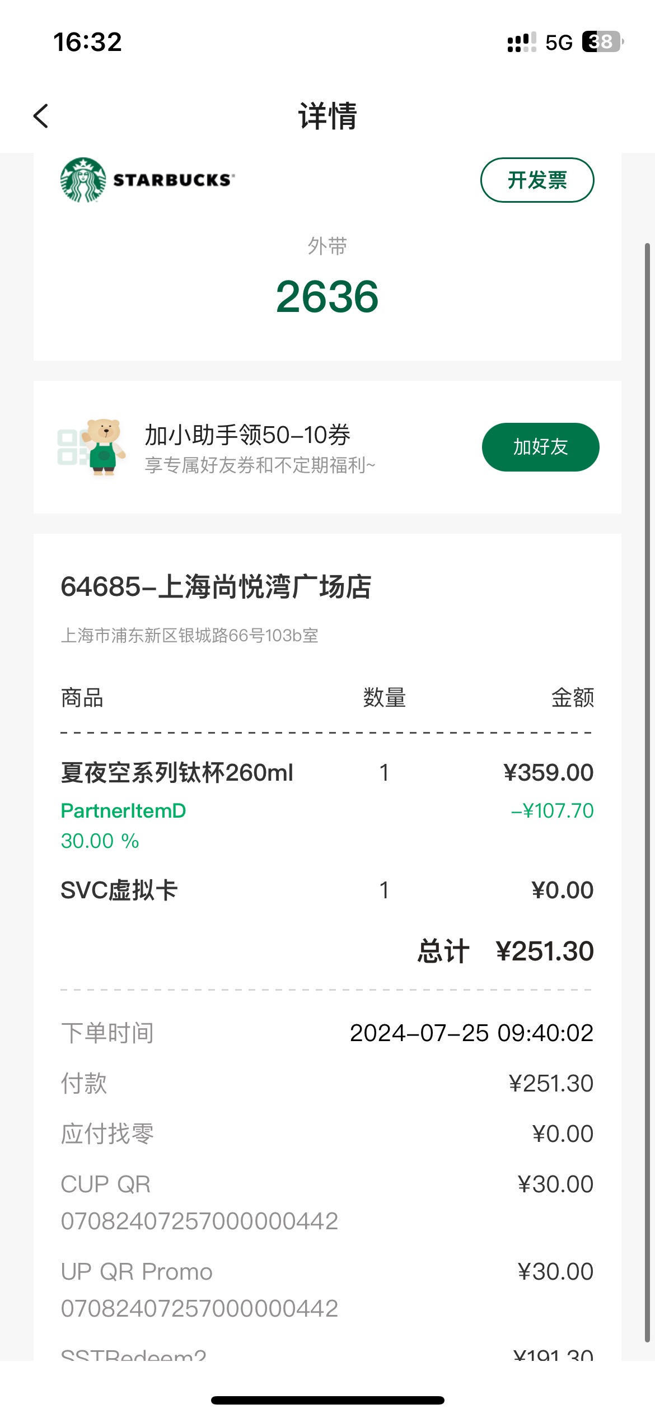Viewport: 655px width, 1418px height.
Task: Tap the Starbucks siren logo
Action: tap(83, 180)
